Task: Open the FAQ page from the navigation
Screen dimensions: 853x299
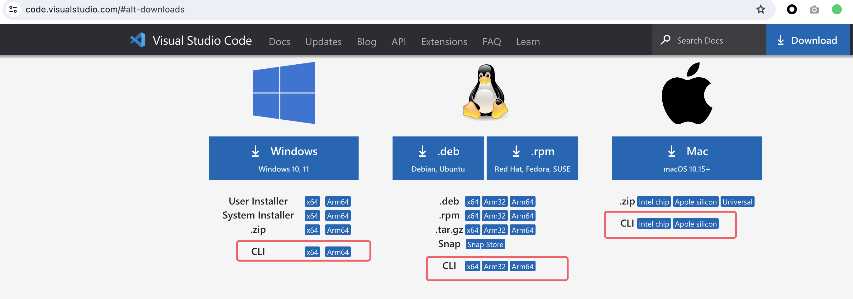Action: 491,42
